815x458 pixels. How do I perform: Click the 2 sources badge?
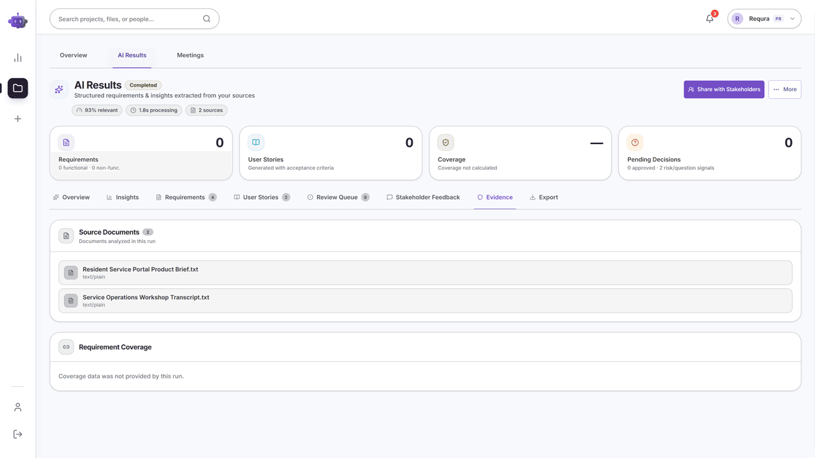pos(206,110)
